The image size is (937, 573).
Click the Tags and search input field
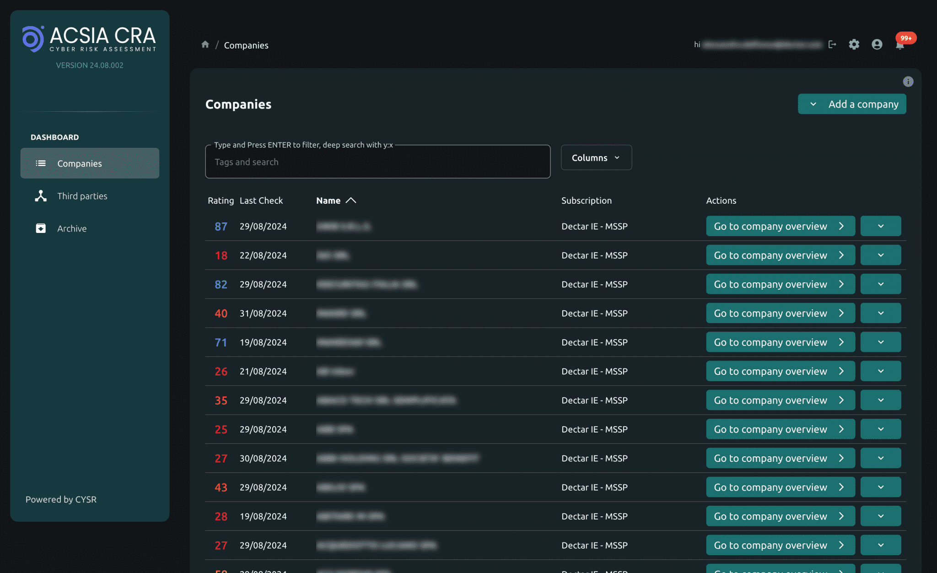pyautogui.click(x=377, y=161)
